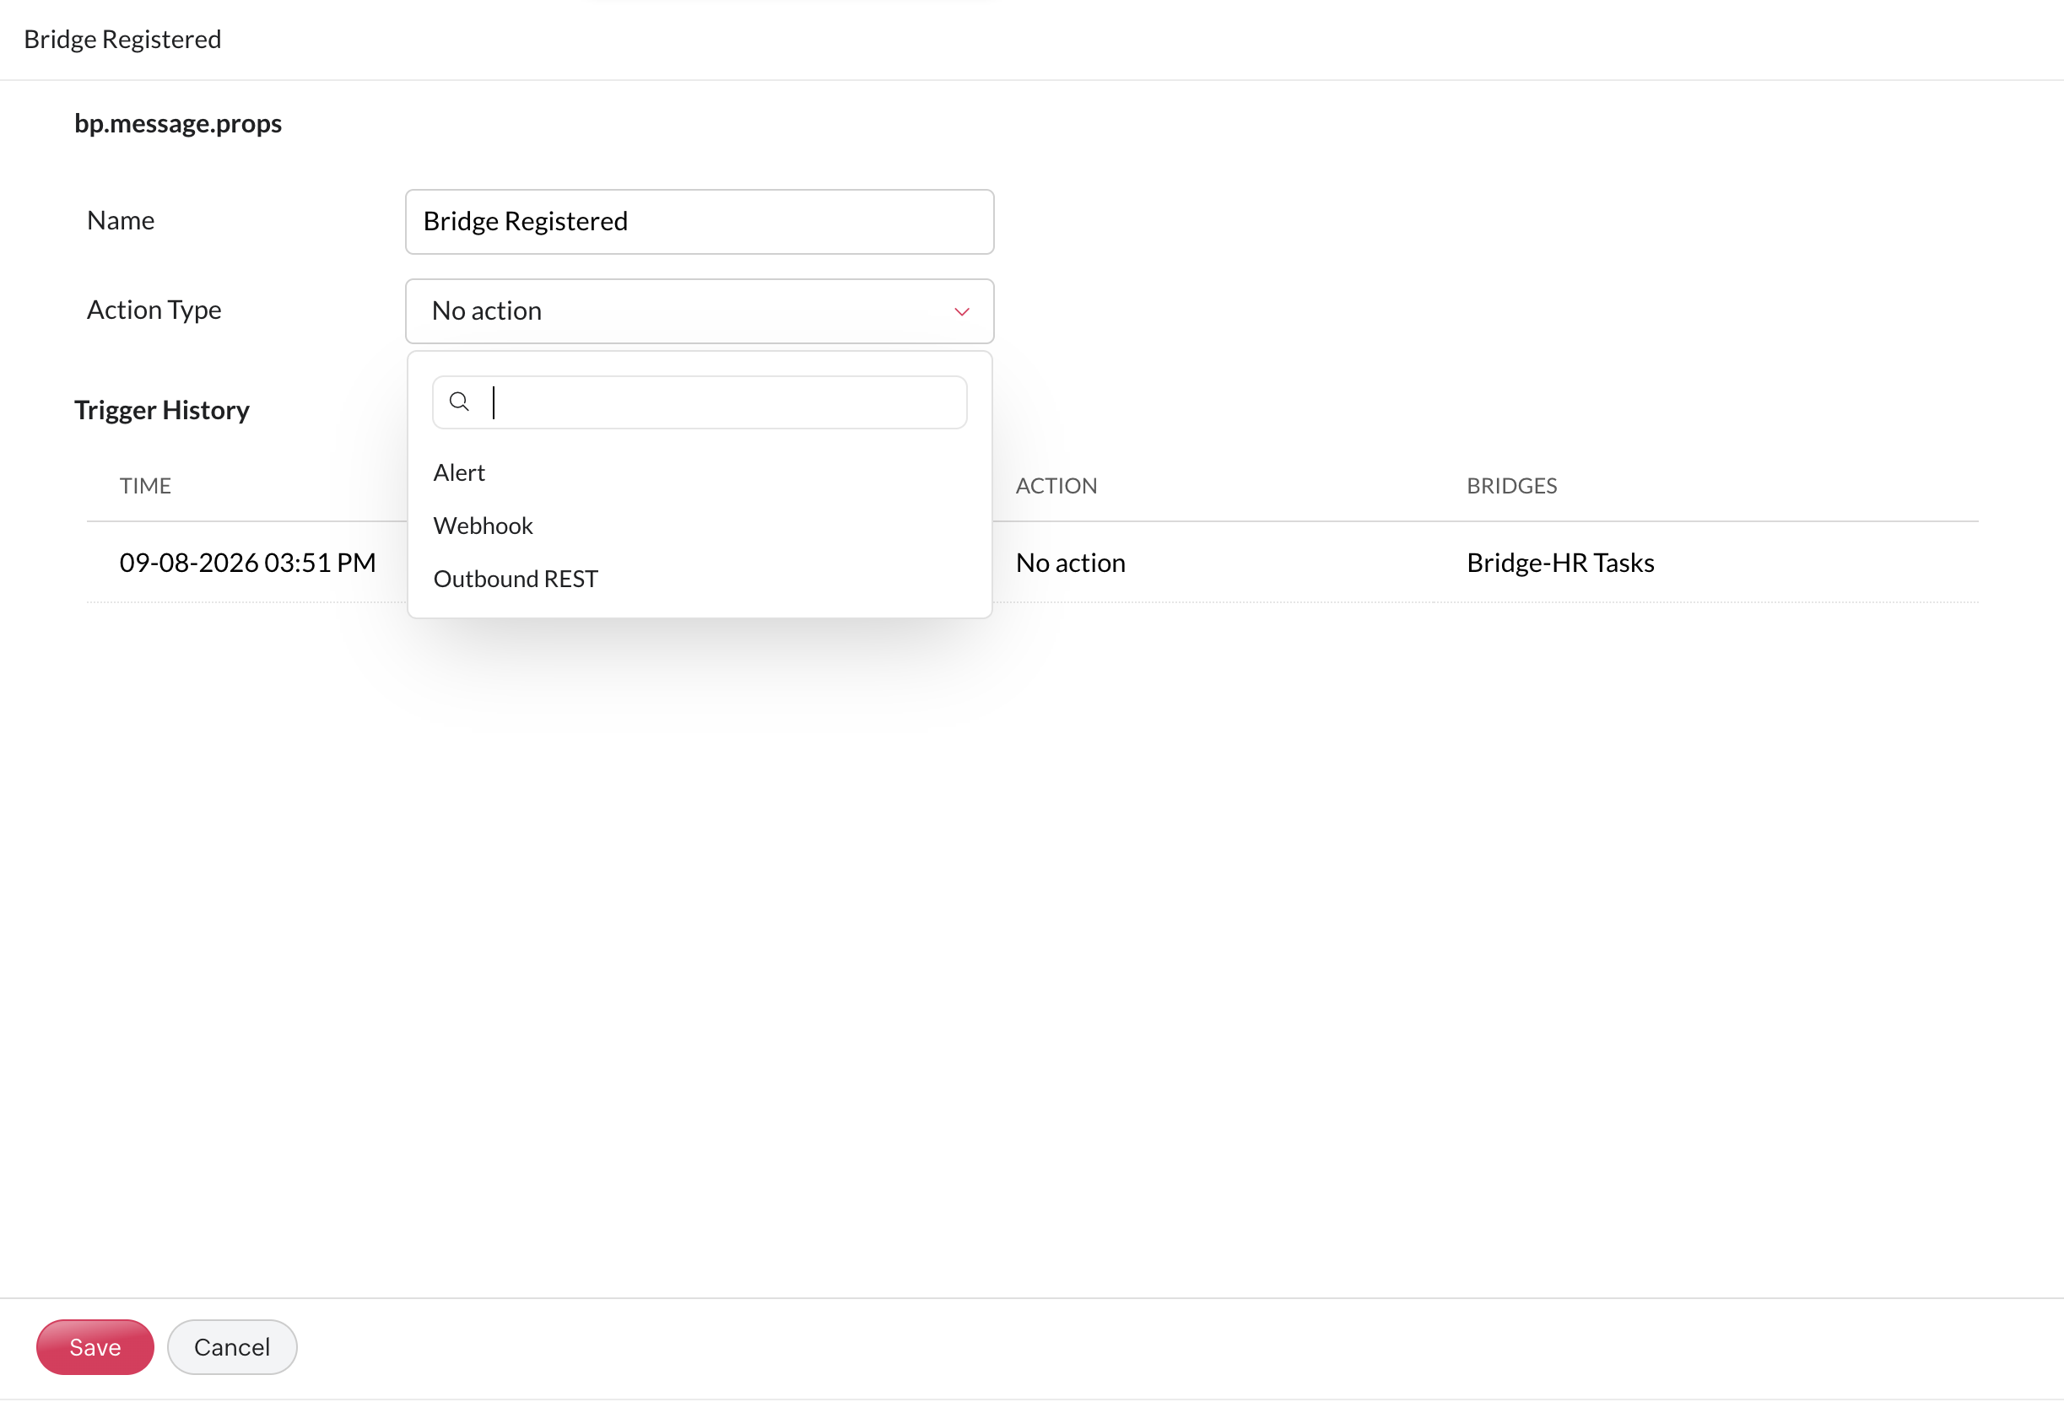The height and width of the screenshot is (1402, 2064).
Task: Save the trigger settings
Action: click(x=95, y=1347)
